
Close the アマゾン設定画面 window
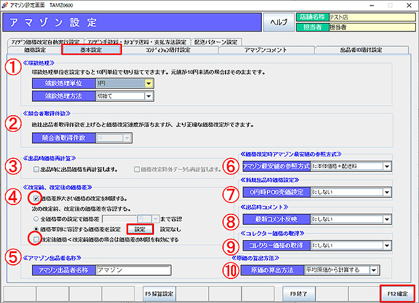pos(409,6)
